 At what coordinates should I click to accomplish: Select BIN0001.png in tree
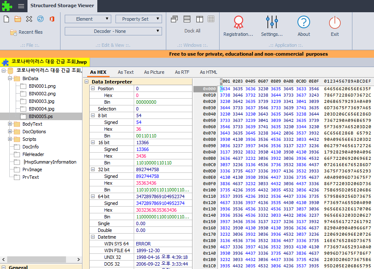(x=42, y=86)
